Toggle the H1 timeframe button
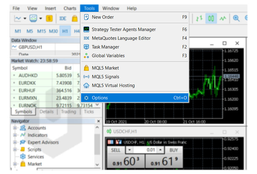The image size is (257, 174). click(65, 31)
